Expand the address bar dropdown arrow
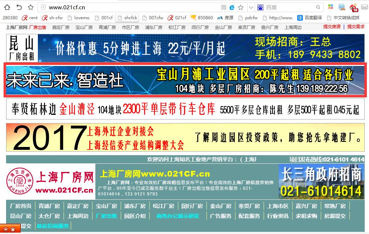The width and height of the screenshot is (369, 234). pos(251,7)
